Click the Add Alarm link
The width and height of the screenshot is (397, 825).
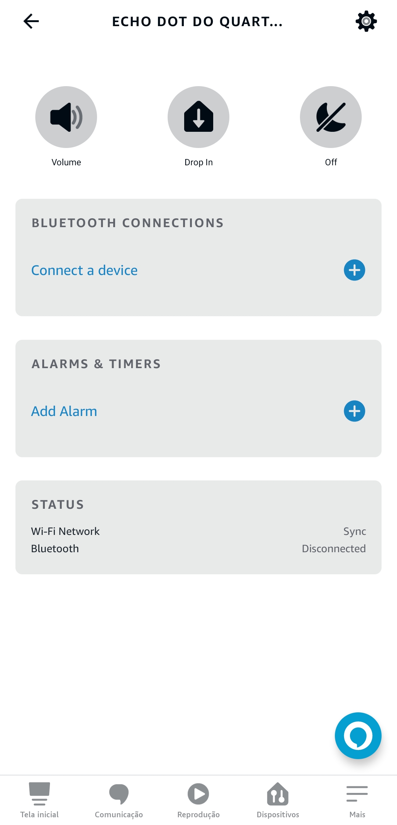click(x=64, y=411)
